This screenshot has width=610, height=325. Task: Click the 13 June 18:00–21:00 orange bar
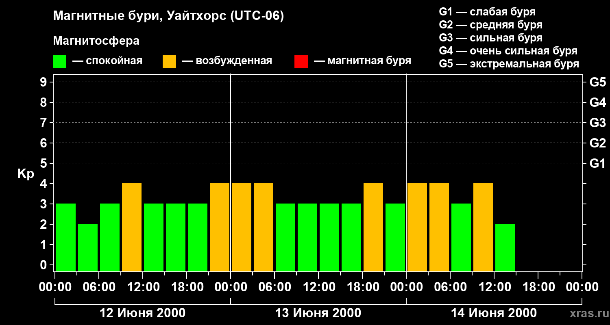click(373, 227)
